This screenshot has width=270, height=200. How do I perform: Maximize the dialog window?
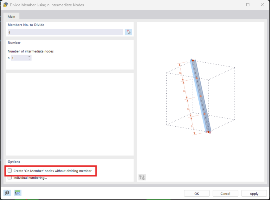248,5
